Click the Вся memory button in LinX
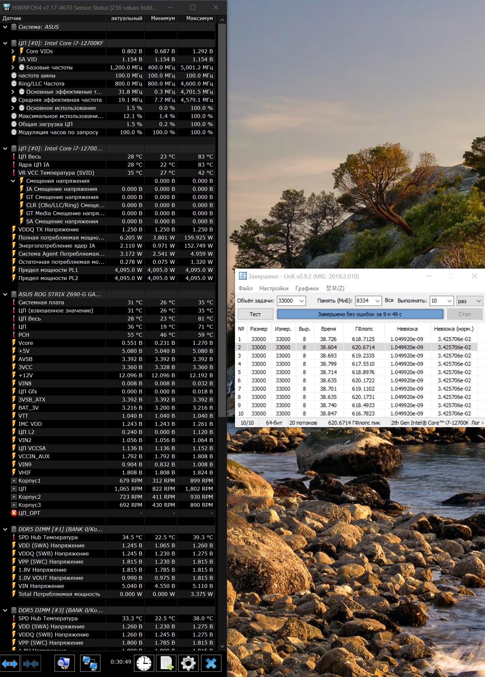Viewport: 485px width, 677px height. click(389, 300)
